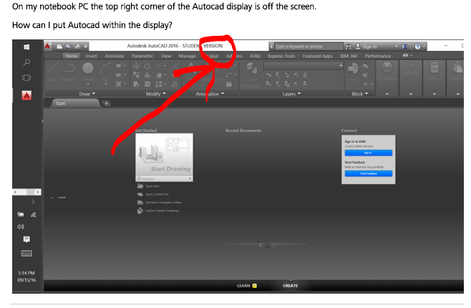
Task: Click the binoculars search icon
Action: [349, 47]
